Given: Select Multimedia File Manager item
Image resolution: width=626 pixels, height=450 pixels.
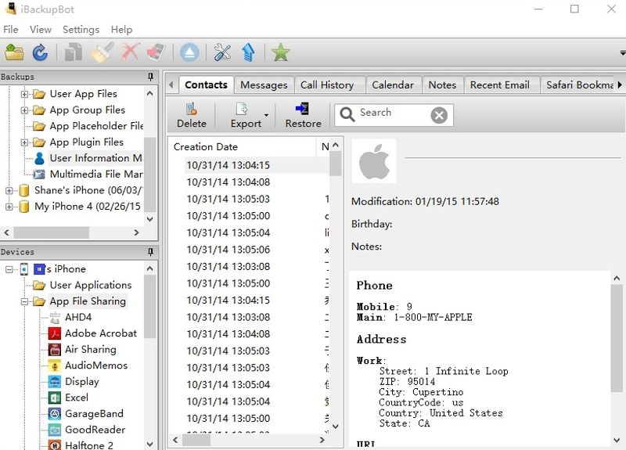Looking at the screenshot, I should [88, 174].
